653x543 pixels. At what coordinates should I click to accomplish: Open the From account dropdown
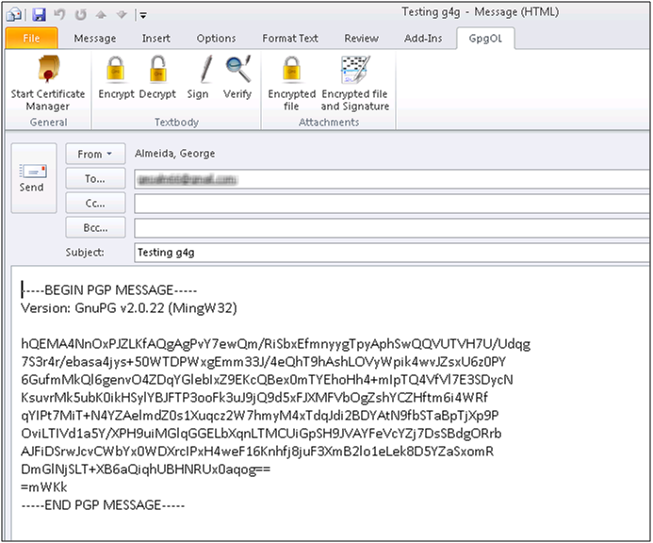tap(95, 154)
